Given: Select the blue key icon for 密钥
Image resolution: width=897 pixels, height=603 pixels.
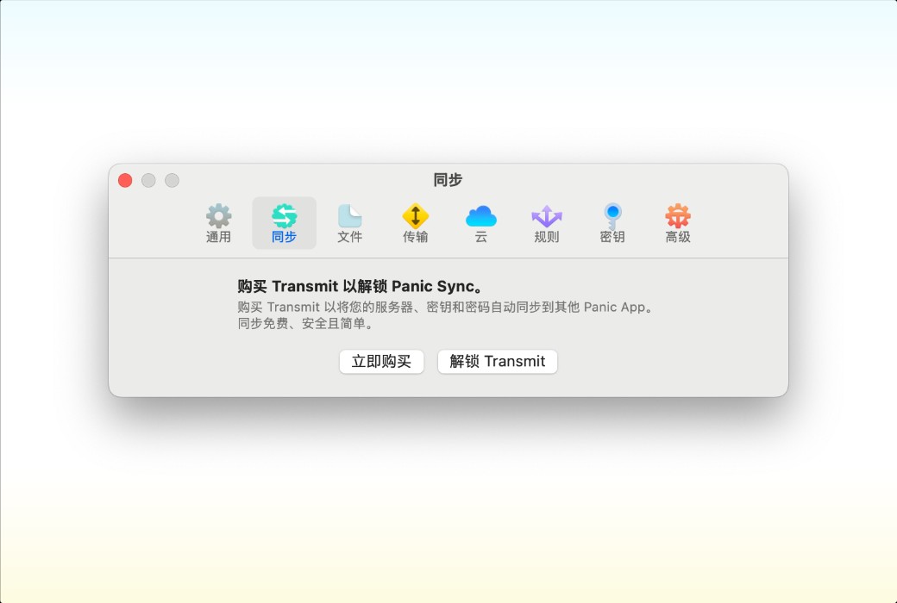Looking at the screenshot, I should 612,215.
